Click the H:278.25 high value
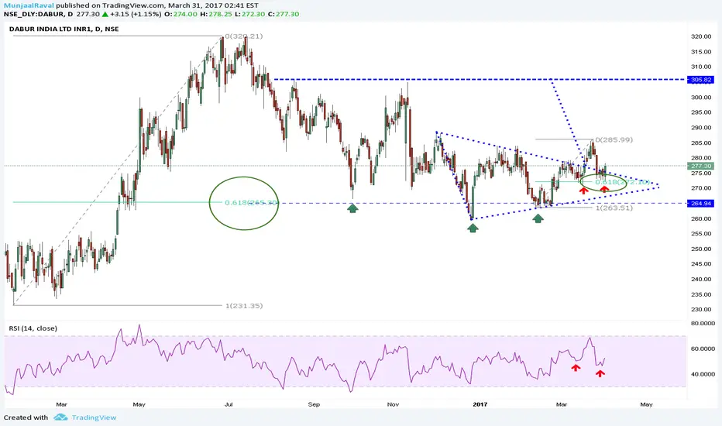 tap(216, 14)
